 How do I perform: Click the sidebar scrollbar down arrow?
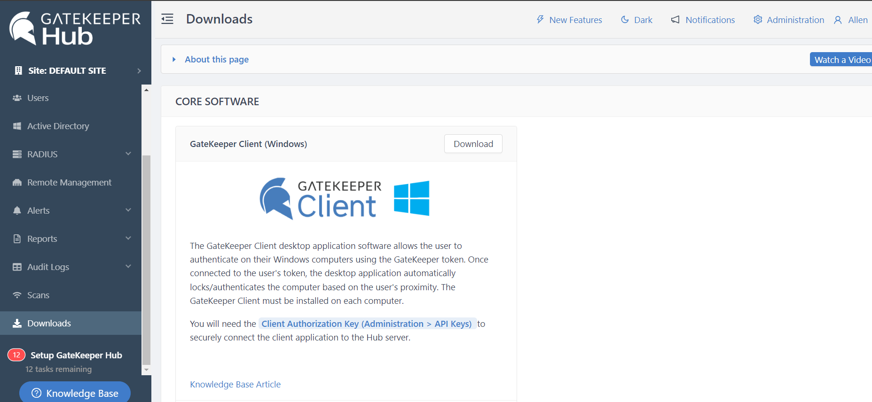[x=146, y=370]
